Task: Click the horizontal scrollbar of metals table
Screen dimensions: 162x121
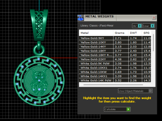Action: coord(113,85)
